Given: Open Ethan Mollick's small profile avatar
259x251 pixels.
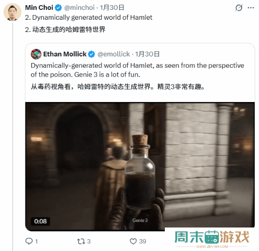Looking at the screenshot, I should tap(36, 54).
